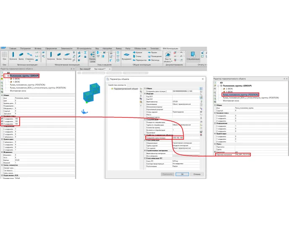Collapse Штриховка section in left panel
This screenshot has height=226, width=289.
click(x=2, y=152)
